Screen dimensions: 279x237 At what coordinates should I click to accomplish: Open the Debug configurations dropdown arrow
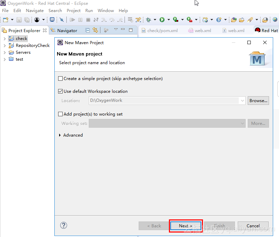[x=155, y=20]
